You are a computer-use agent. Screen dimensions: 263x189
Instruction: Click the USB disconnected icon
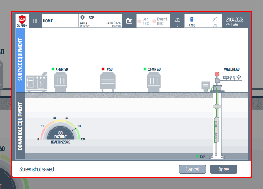(x=215, y=20)
